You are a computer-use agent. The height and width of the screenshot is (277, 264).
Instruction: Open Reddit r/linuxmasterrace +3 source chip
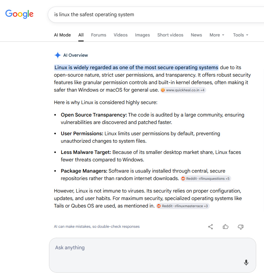(x=183, y=206)
